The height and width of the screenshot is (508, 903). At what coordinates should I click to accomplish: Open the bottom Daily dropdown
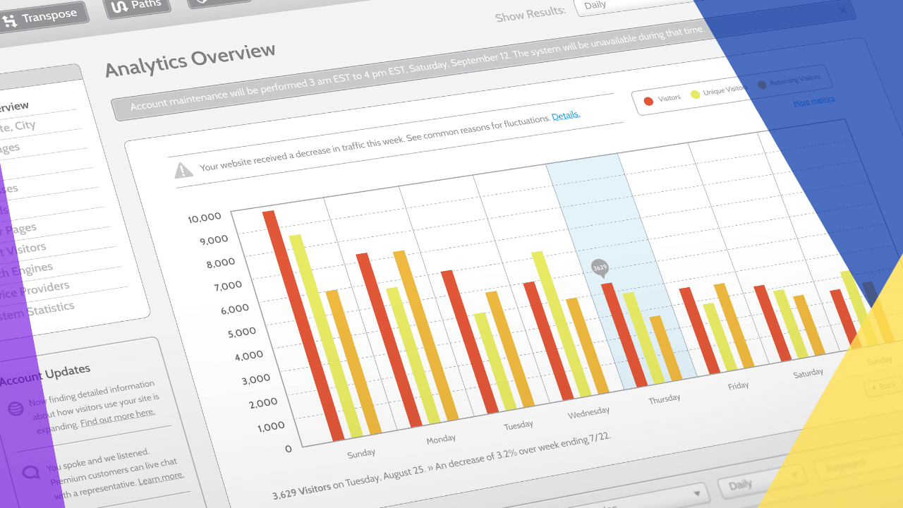coord(761,482)
